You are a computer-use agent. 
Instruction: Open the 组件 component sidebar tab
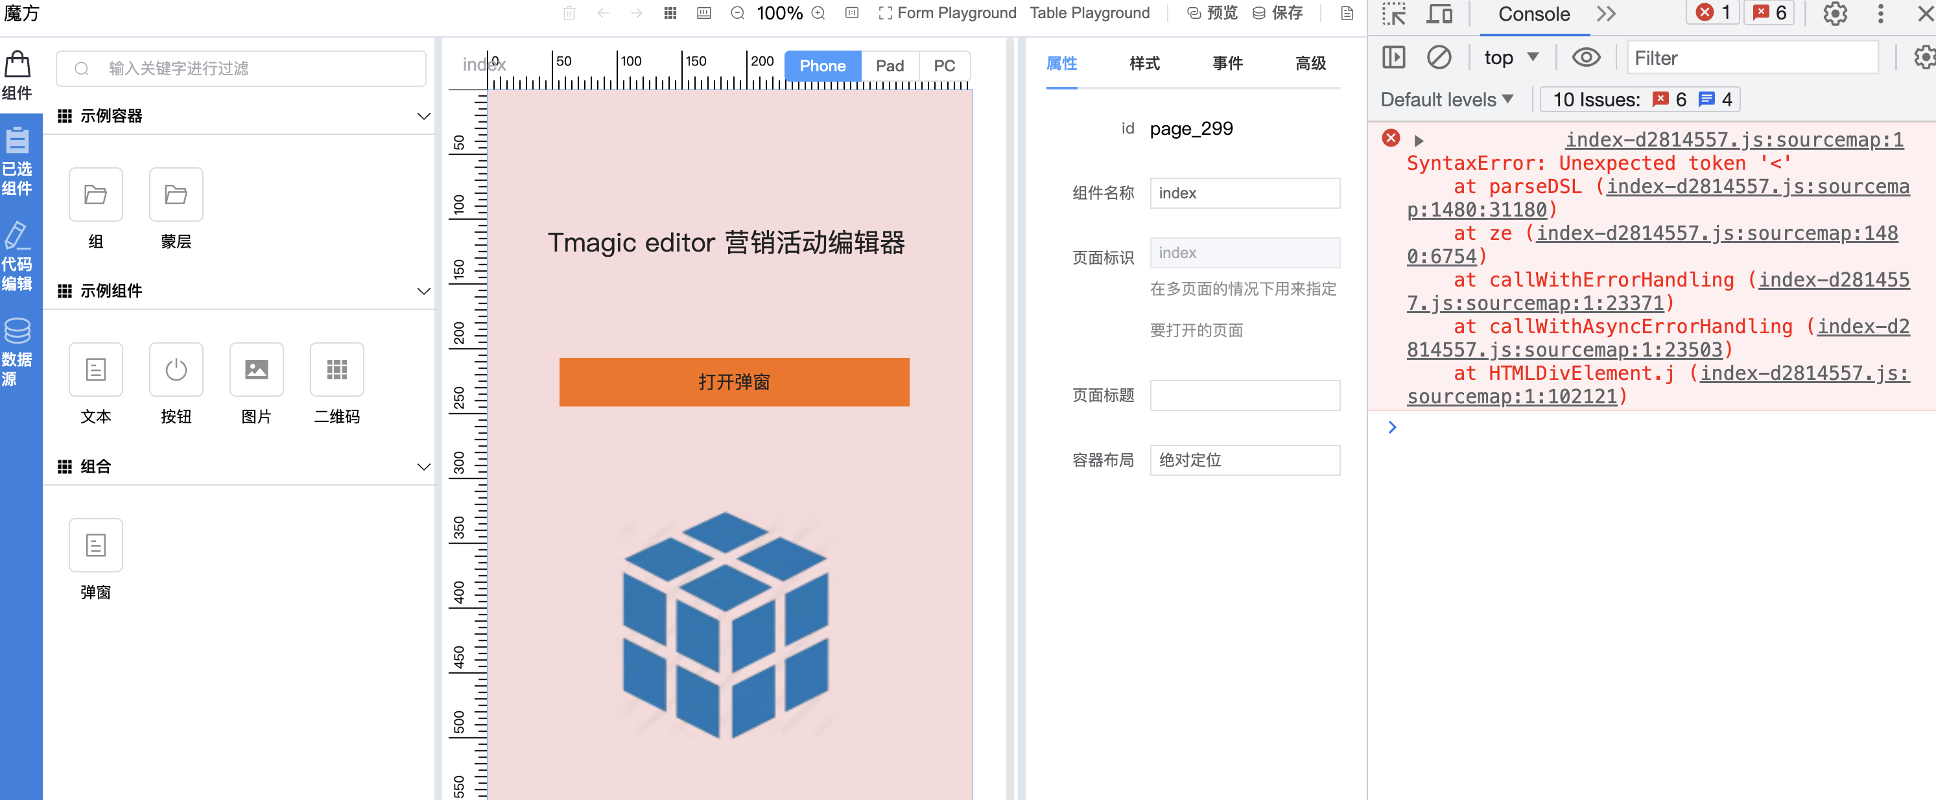(18, 75)
